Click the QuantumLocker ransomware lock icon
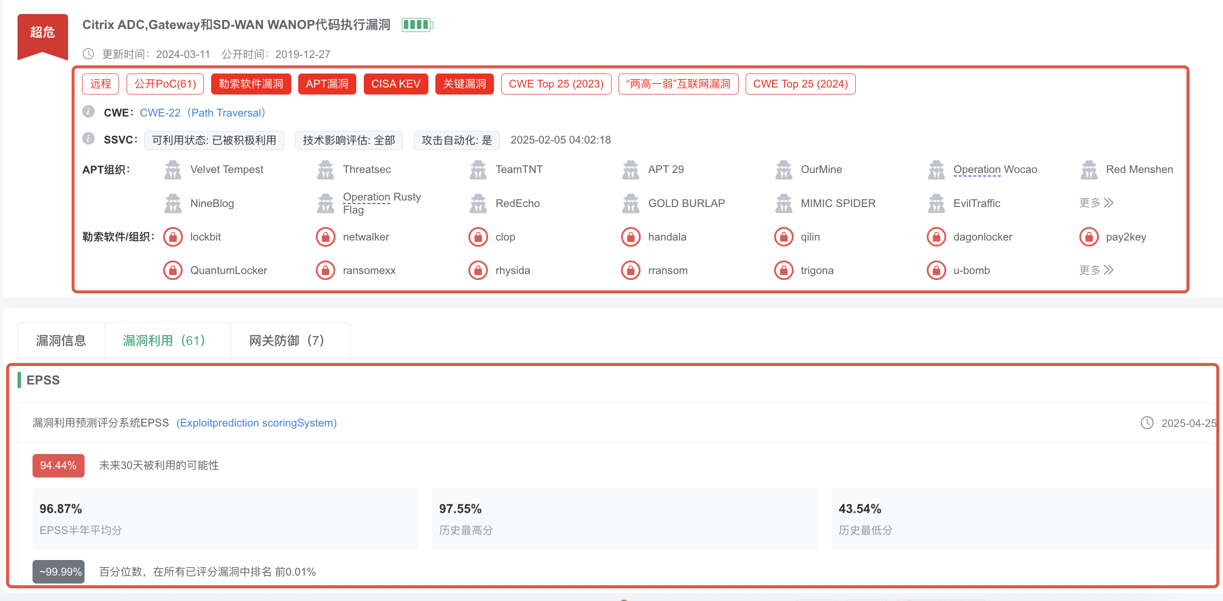 pos(173,270)
